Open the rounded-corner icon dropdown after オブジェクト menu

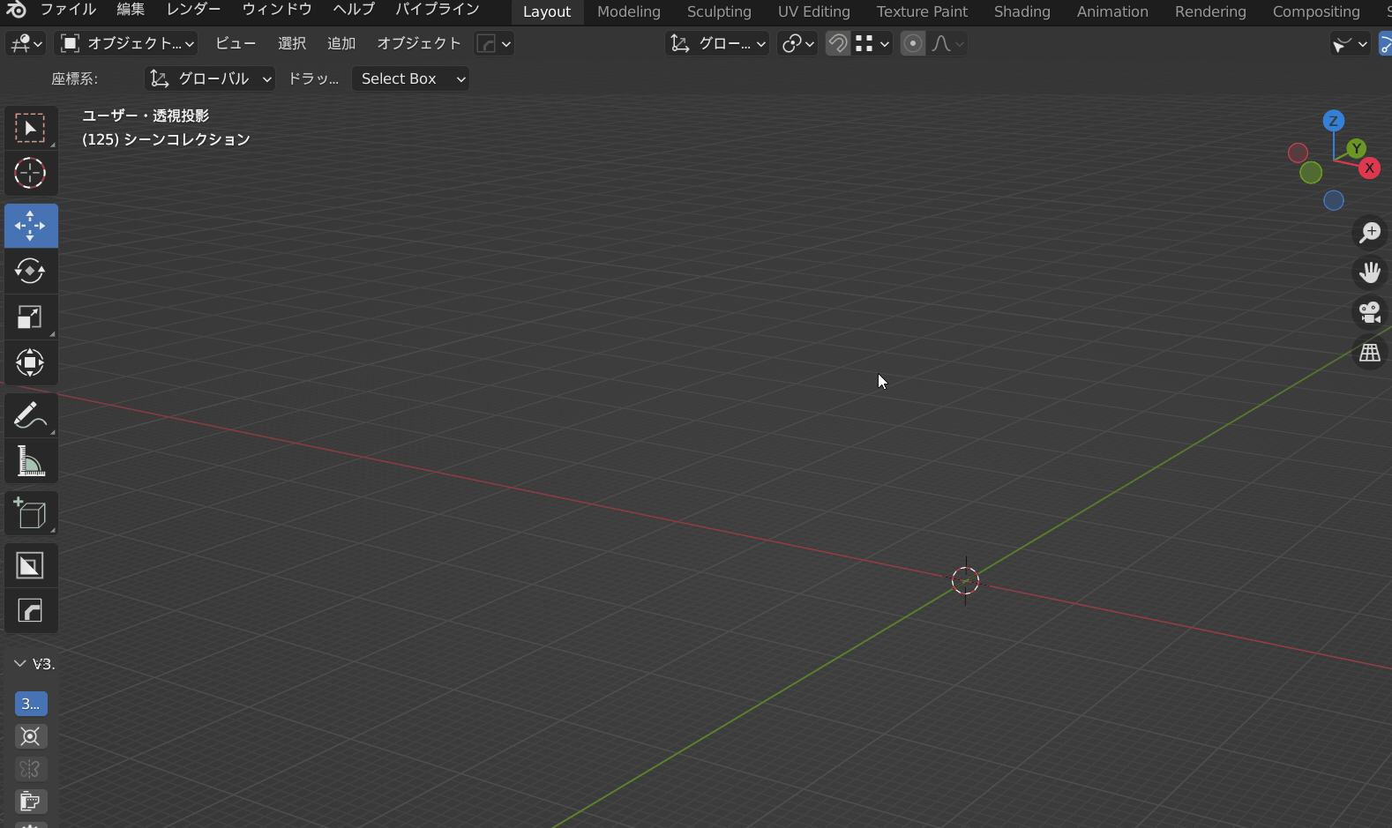point(494,43)
